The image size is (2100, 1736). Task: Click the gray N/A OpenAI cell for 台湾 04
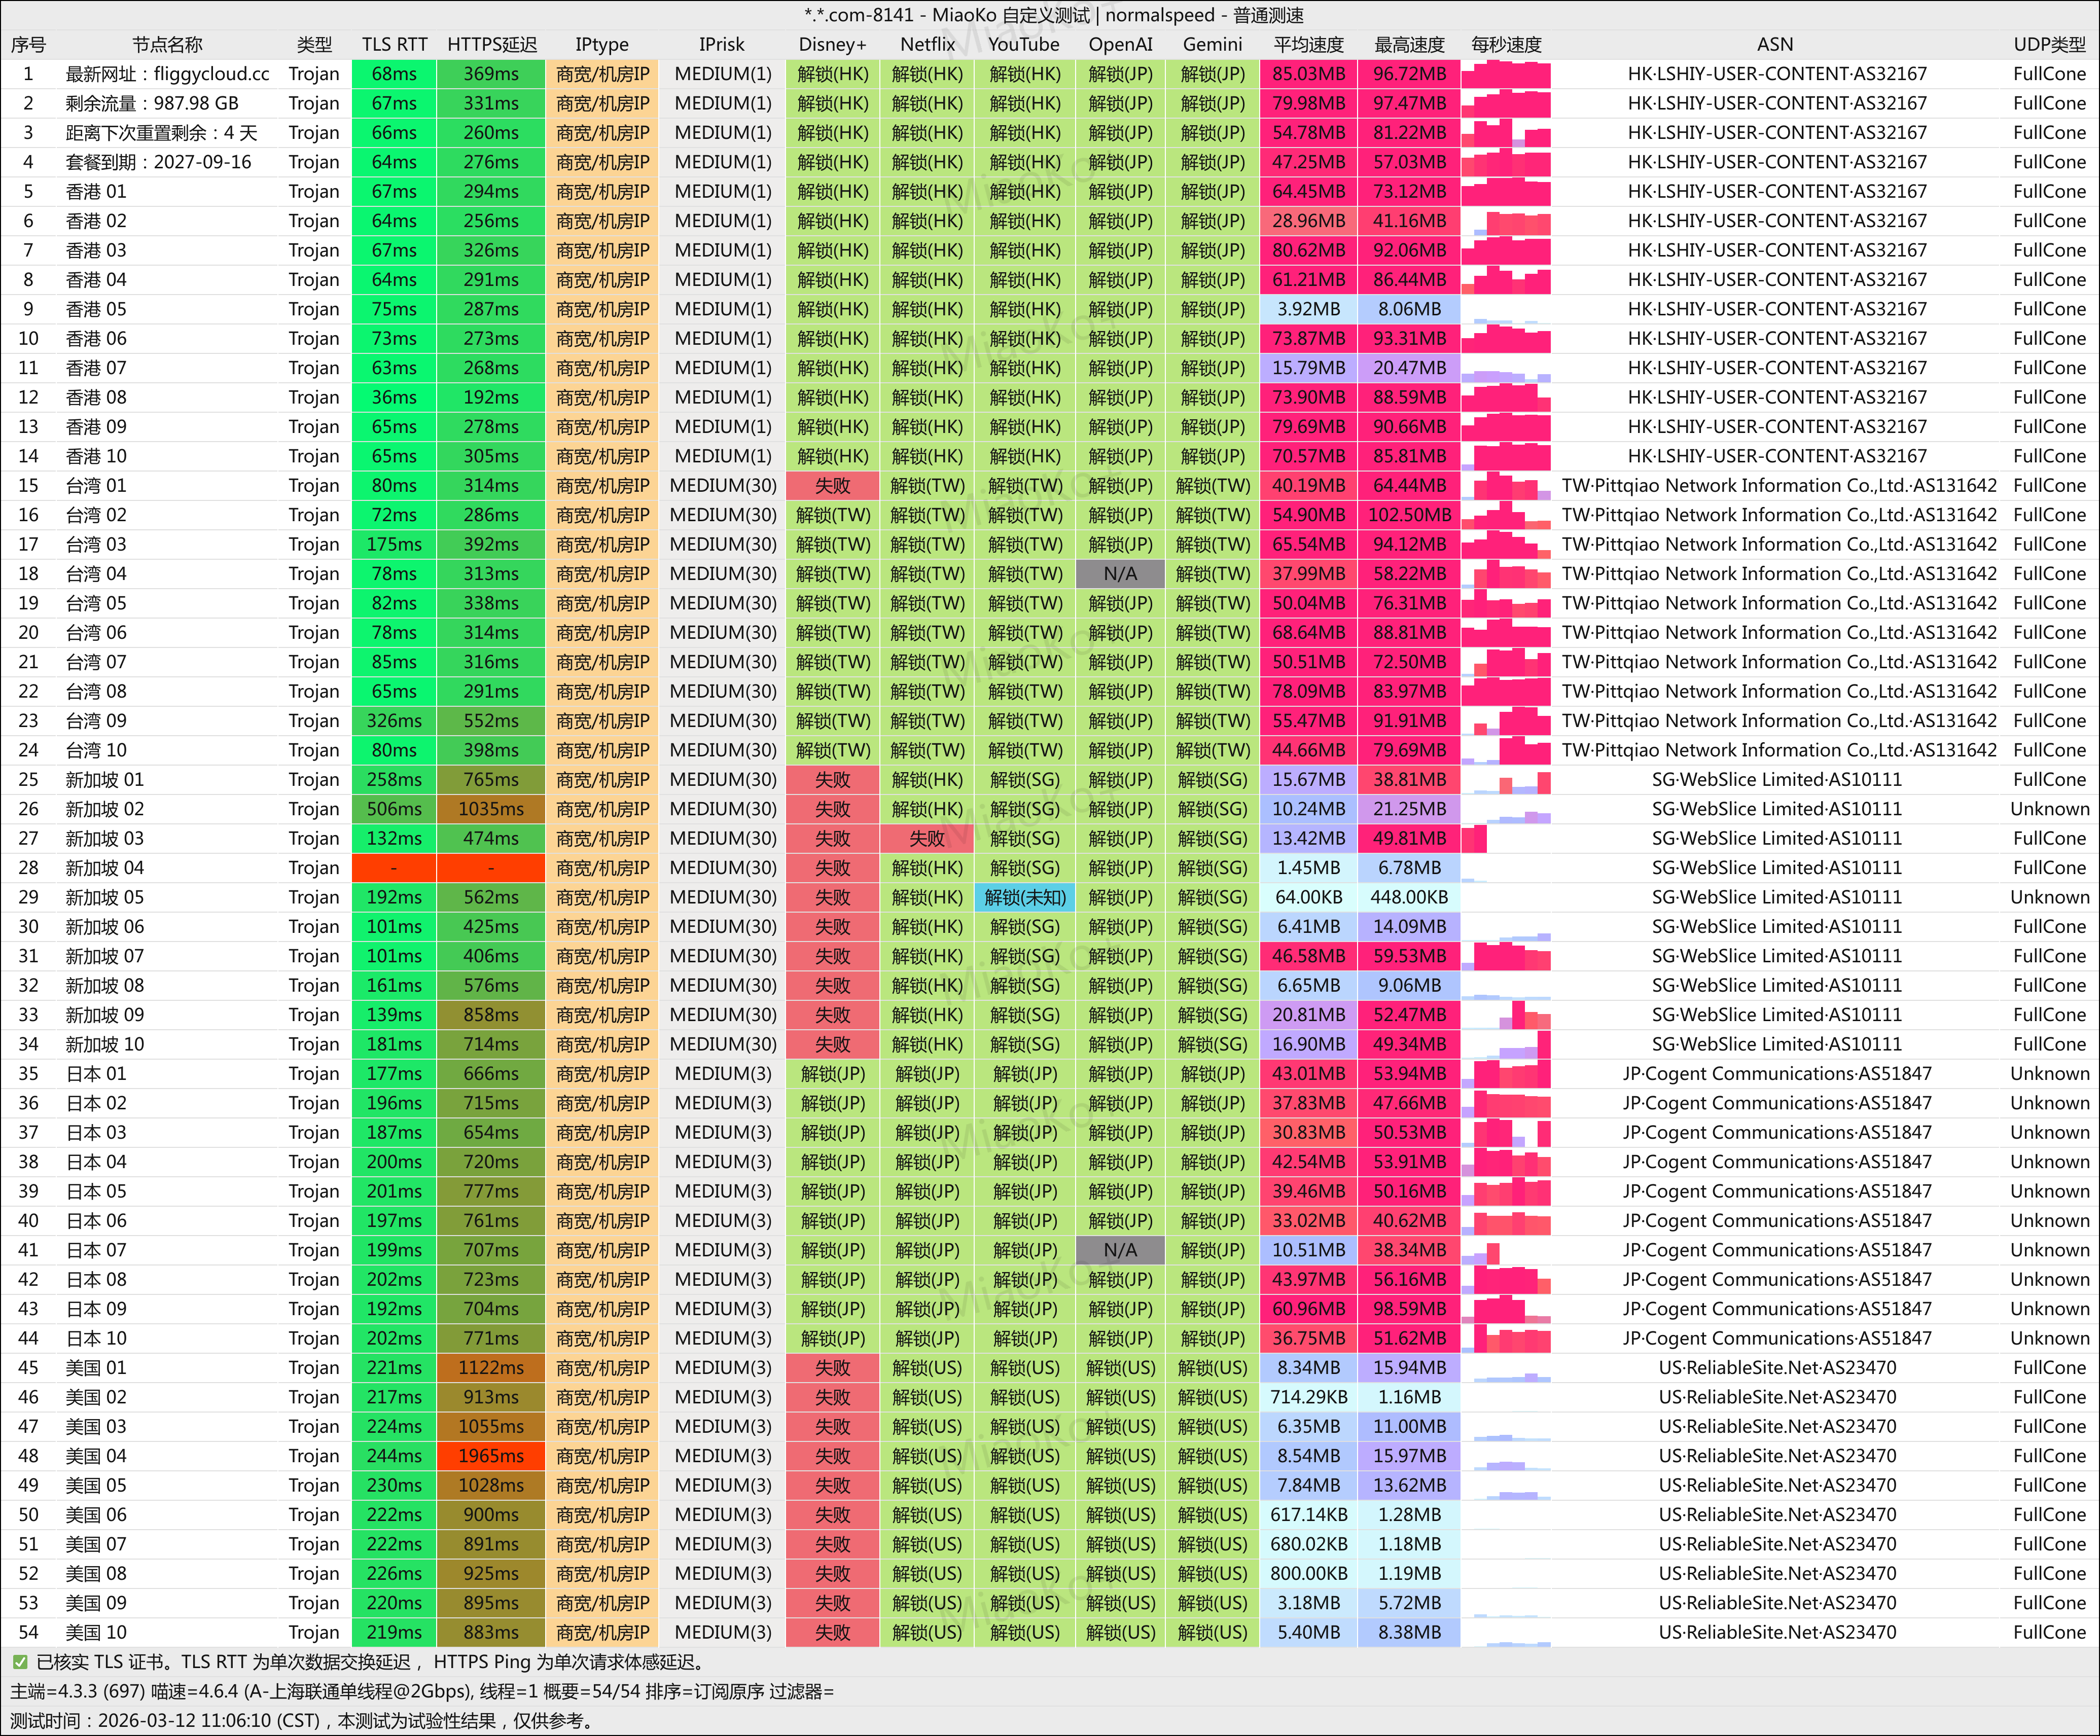coord(1120,574)
